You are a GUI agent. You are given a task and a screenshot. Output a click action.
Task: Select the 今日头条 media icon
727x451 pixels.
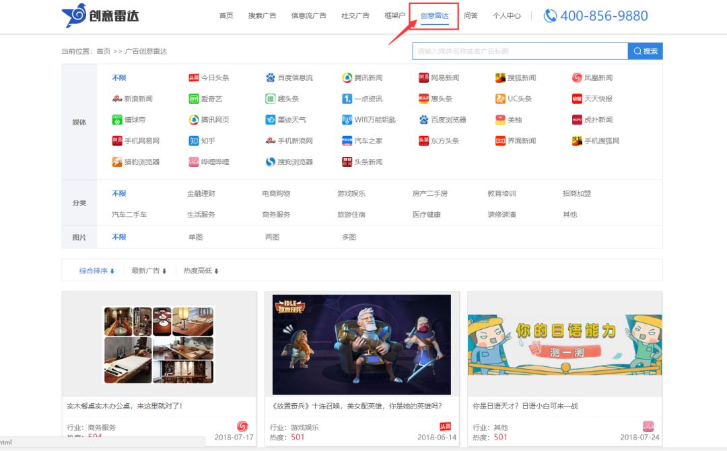click(194, 78)
